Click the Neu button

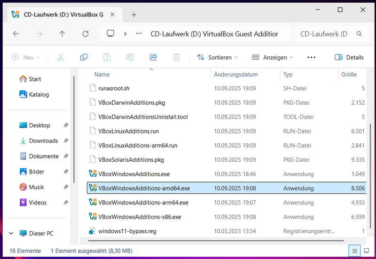tap(26, 57)
